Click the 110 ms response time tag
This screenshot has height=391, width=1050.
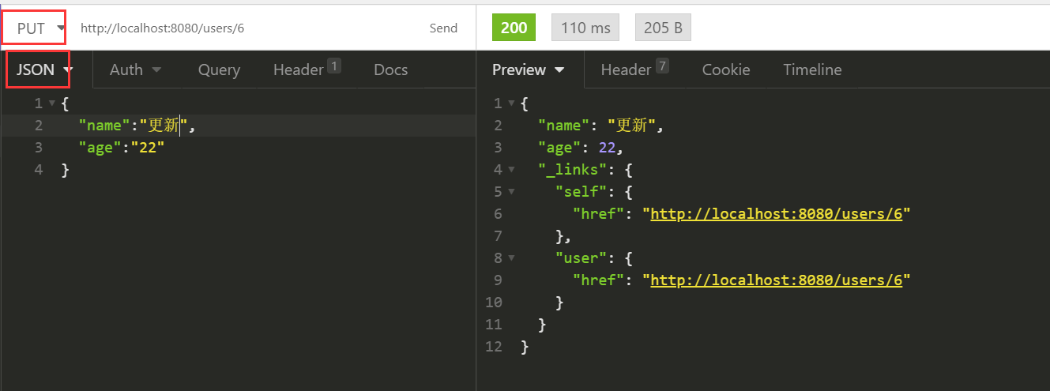pos(585,28)
